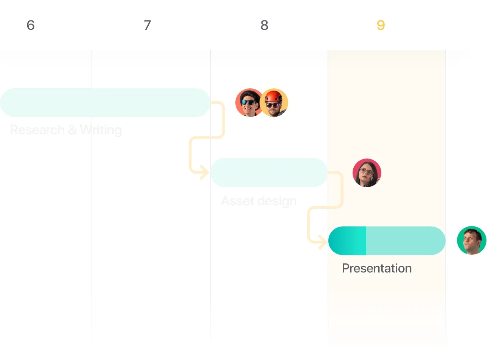Select day 6 in timeline header
The height and width of the screenshot is (354, 488).
tap(31, 25)
